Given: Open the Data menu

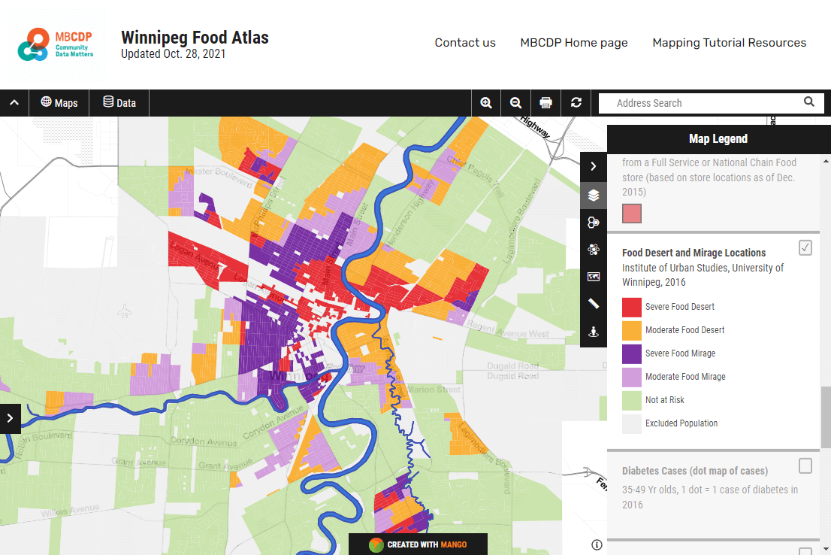Looking at the screenshot, I should tap(118, 102).
